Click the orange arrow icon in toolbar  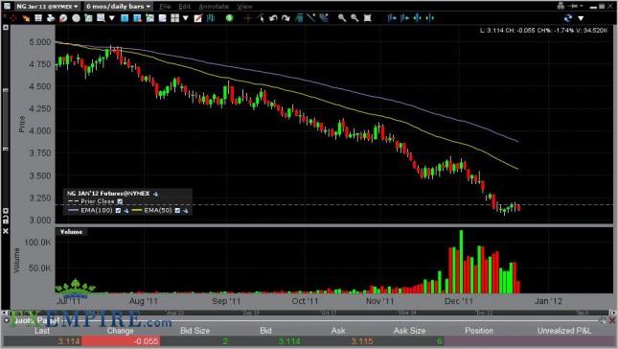point(26,18)
